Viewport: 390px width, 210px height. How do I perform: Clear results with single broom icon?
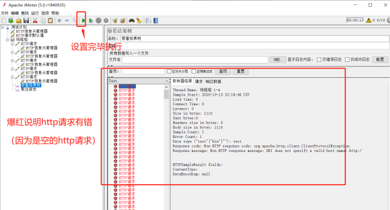[114, 20]
